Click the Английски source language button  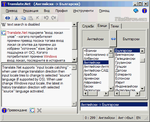tap(95, 39)
